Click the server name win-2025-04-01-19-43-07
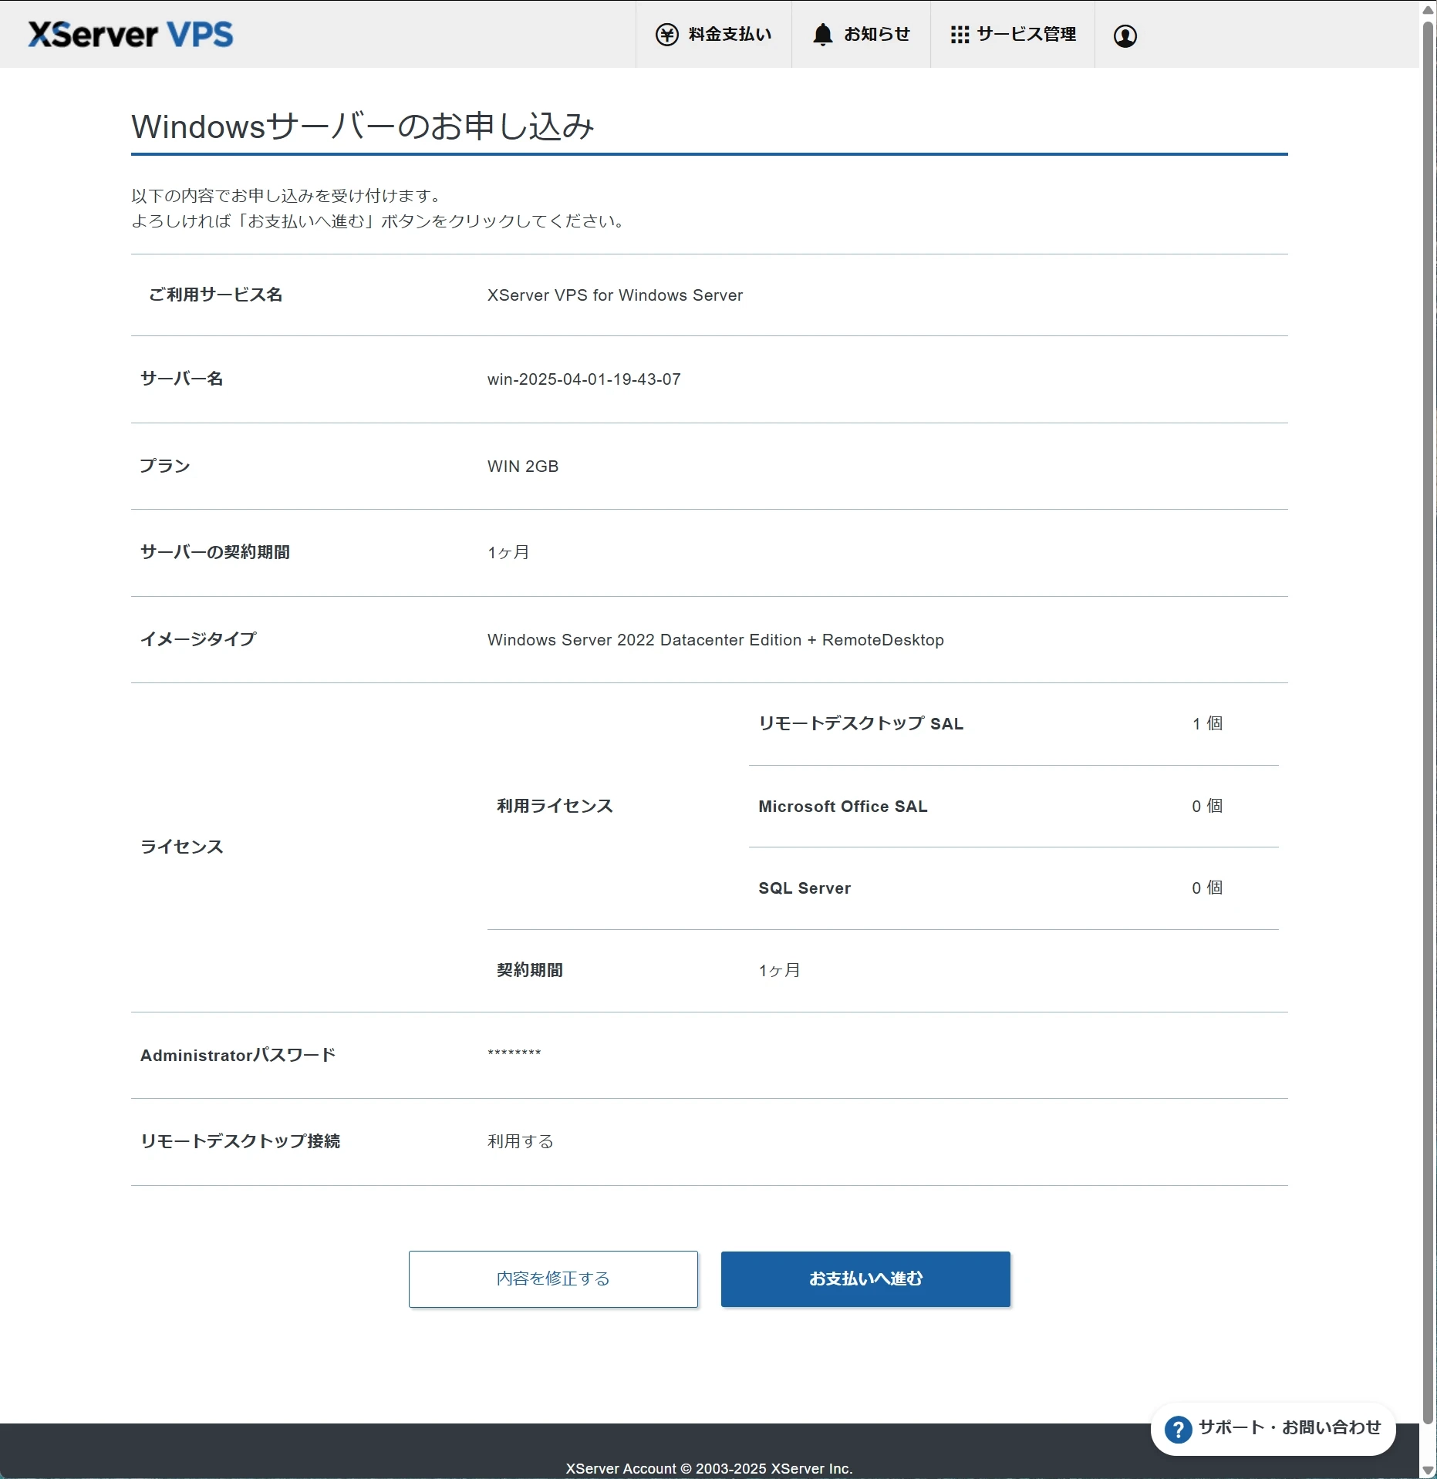 click(x=584, y=379)
